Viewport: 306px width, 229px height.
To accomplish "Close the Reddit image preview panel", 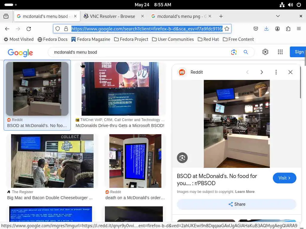I will tap(290, 72).
